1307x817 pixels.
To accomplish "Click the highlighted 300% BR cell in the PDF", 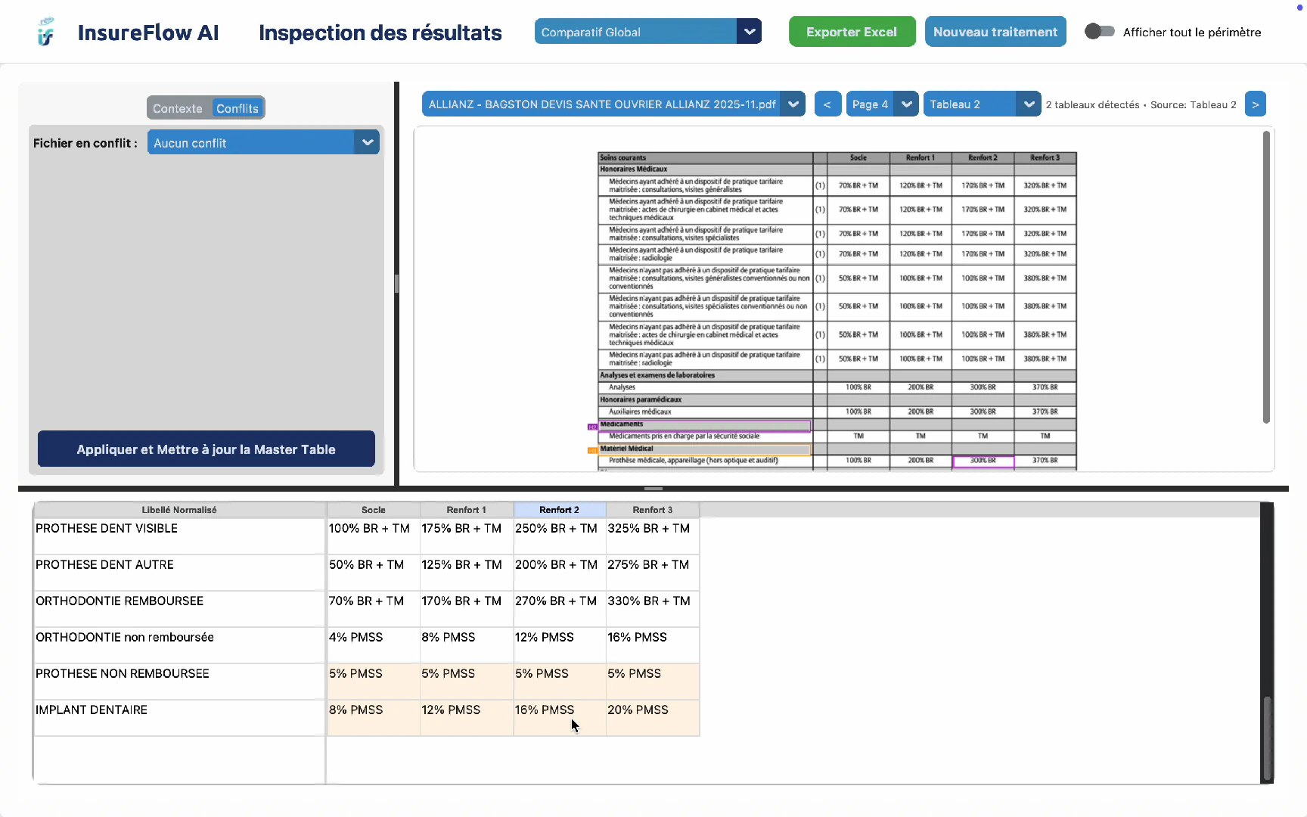I will coord(983,461).
